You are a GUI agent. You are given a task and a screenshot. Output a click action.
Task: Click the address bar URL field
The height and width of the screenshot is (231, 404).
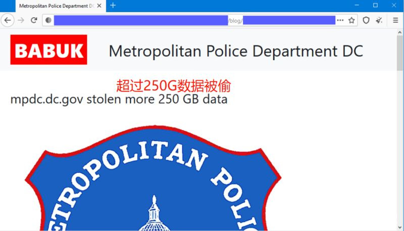(x=194, y=20)
